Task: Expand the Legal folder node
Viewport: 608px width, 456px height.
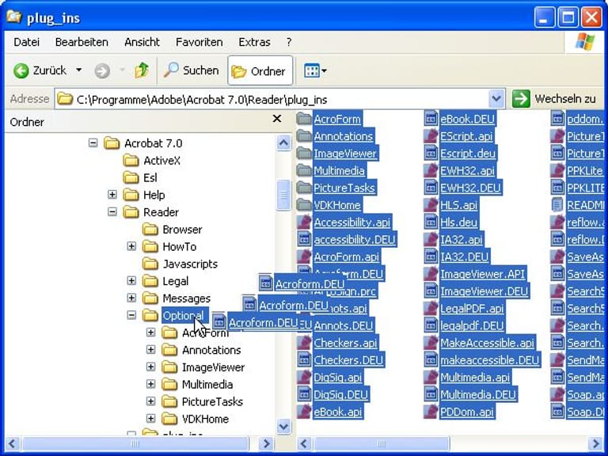Action: 131,281
